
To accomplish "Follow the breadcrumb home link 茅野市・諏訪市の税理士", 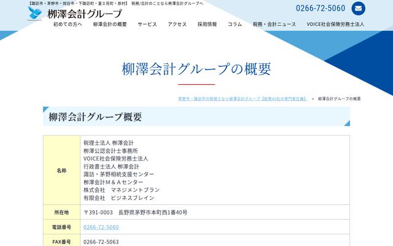I will (x=243, y=98).
